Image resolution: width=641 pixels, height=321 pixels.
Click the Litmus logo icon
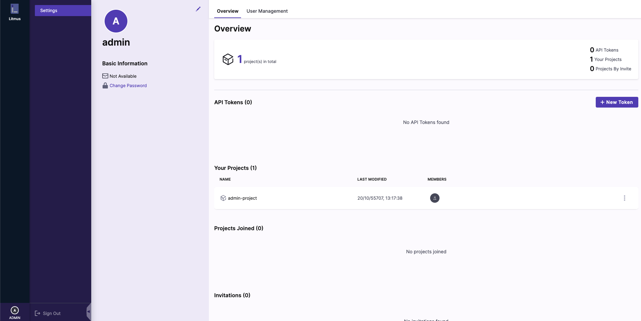pos(14,9)
